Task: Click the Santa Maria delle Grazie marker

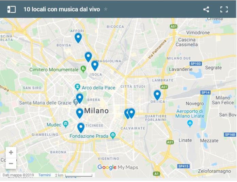Action: pos(75,102)
